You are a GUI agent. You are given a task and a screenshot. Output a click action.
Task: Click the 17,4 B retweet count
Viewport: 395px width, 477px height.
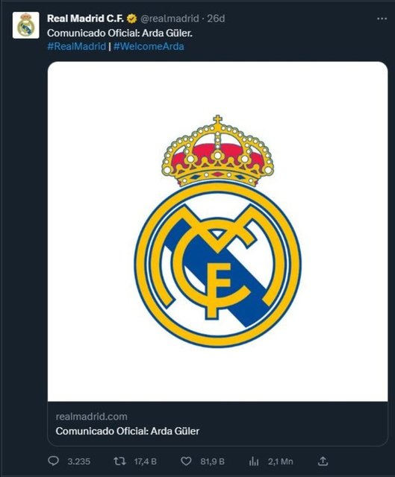point(146,462)
